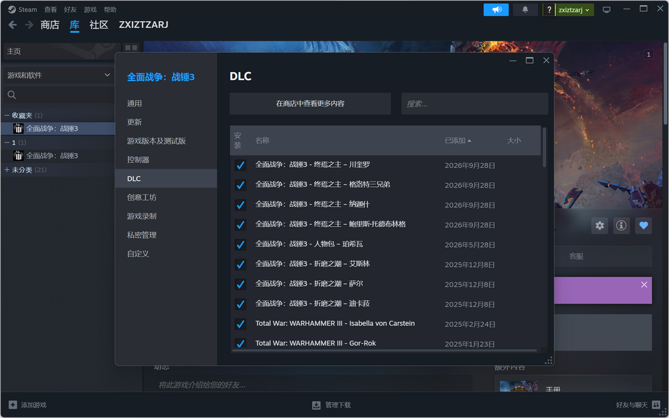Select 创意工坊 in properties sidebar
This screenshot has height=418, width=669.
click(x=166, y=198)
